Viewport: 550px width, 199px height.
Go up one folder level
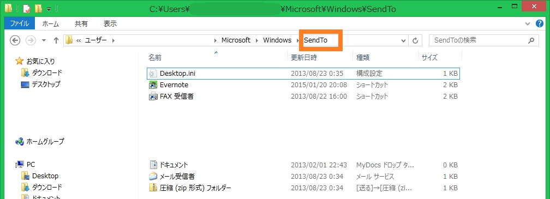click(x=56, y=40)
